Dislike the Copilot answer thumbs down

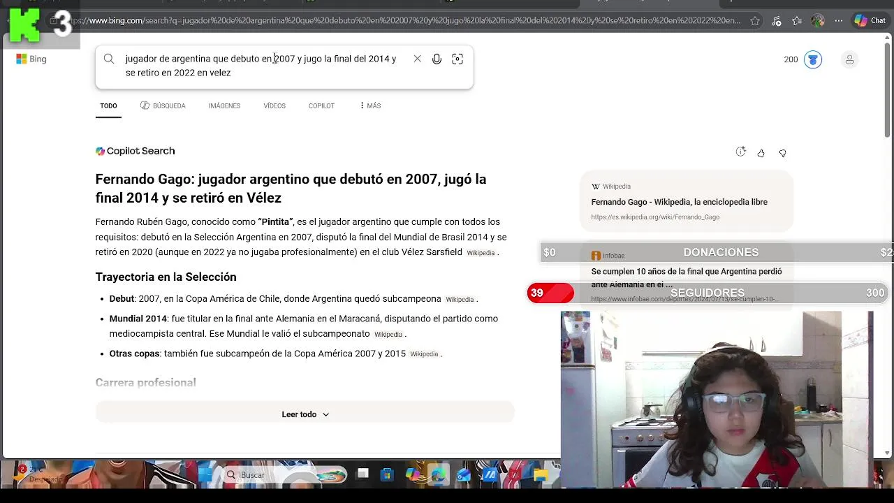[782, 153]
